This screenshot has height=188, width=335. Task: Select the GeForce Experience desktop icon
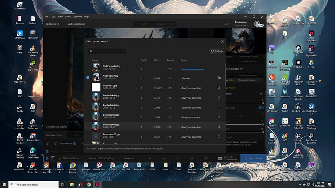tap(33, 66)
